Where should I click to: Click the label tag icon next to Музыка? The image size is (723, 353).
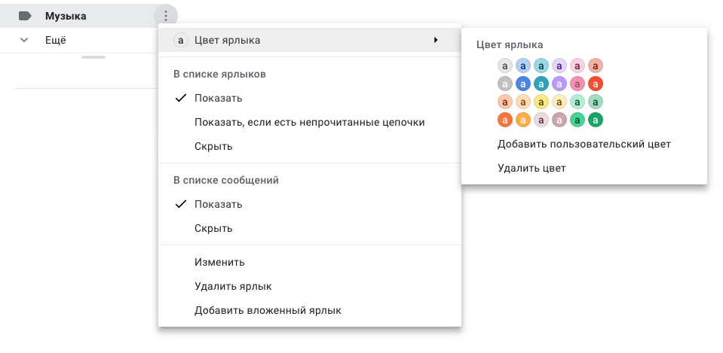pos(25,16)
